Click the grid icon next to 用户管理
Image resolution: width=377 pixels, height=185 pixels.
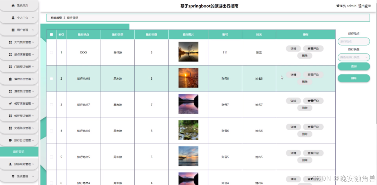(13, 30)
